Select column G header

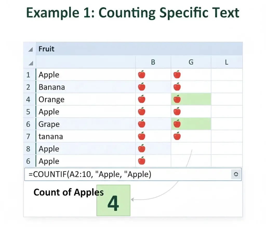pyautogui.click(x=191, y=62)
